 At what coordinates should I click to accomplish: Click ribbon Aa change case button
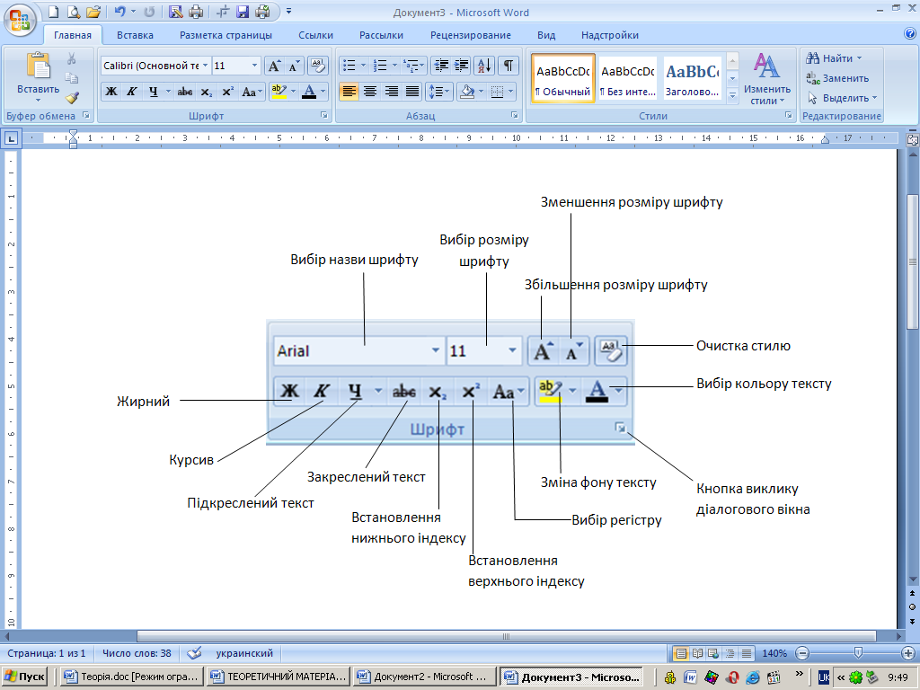click(252, 92)
